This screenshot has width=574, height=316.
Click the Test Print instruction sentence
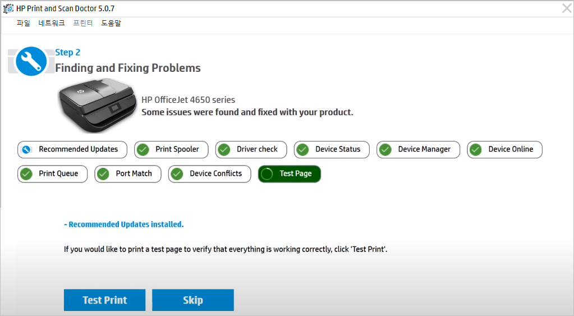pos(226,249)
